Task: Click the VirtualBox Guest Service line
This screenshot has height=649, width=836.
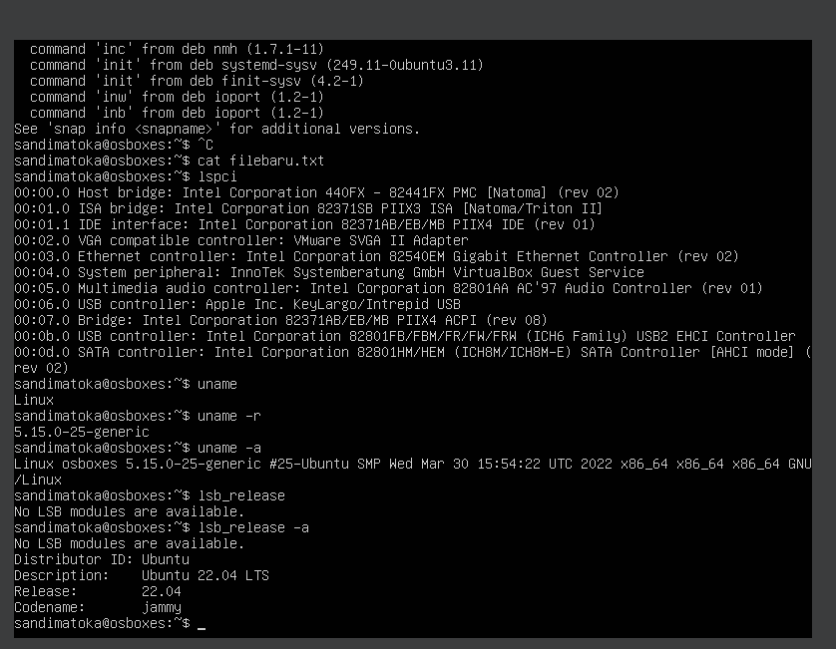Action: pos(329,273)
